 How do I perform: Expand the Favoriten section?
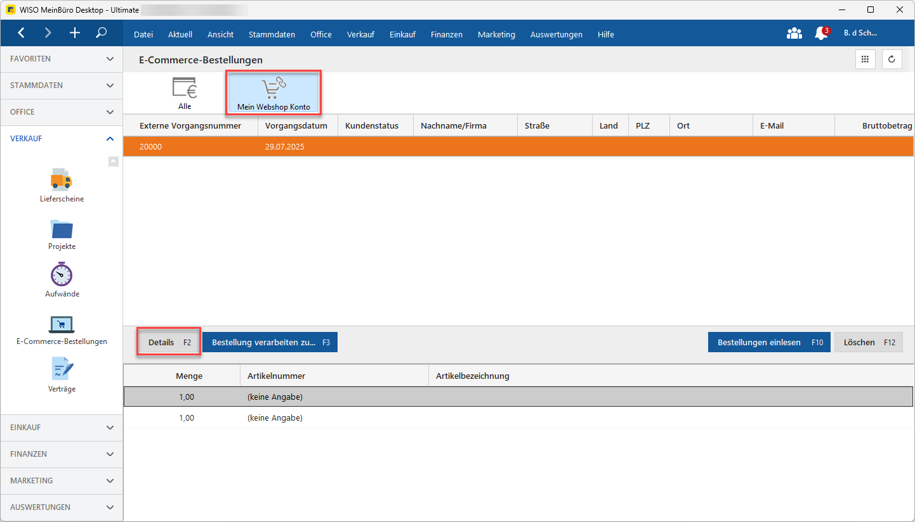click(x=62, y=59)
